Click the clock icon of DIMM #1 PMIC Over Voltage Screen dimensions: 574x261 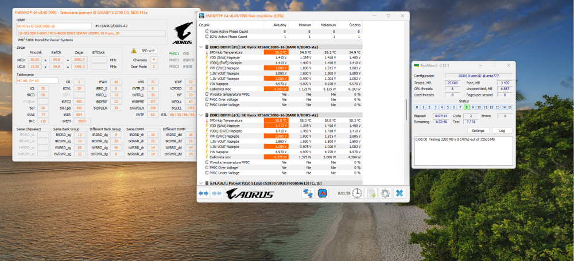coord(206,100)
